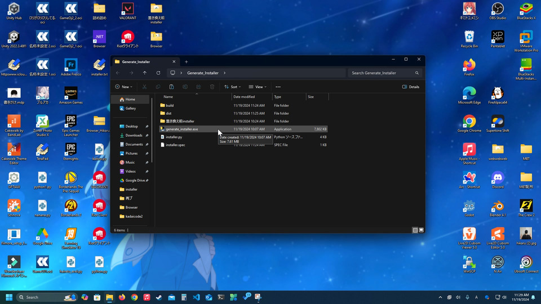The width and height of the screenshot is (541, 304).
Task: Toggle the Details pane
Action: [x=411, y=87]
